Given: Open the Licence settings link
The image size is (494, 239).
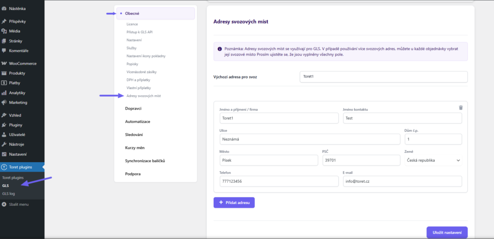Looking at the screenshot, I should [132, 24].
